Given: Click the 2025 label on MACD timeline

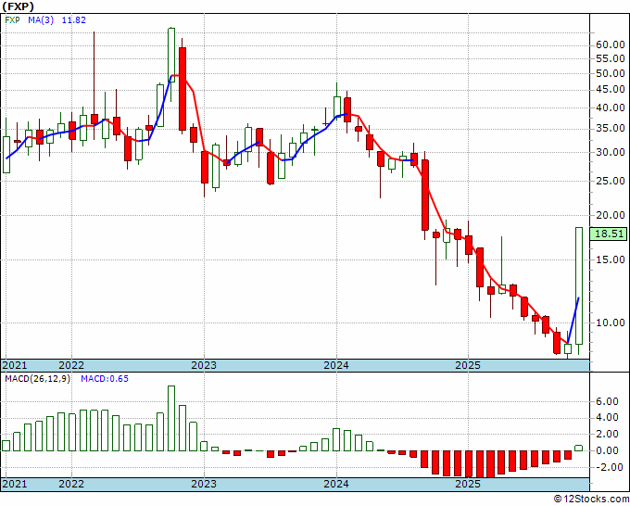Looking at the screenshot, I should point(468,484).
